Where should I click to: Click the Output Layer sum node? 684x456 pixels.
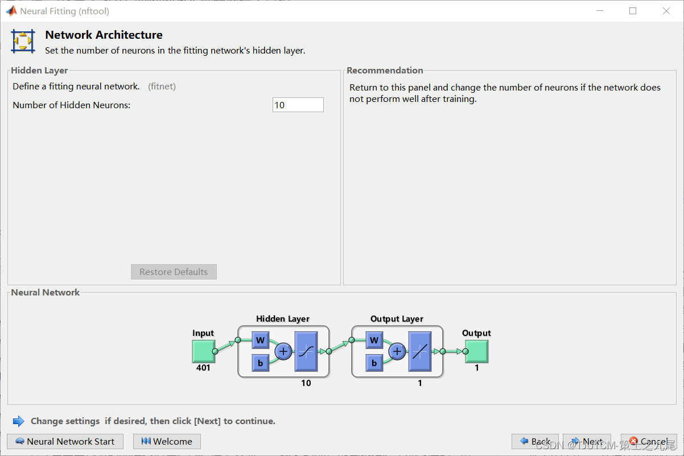[x=397, y=352]
